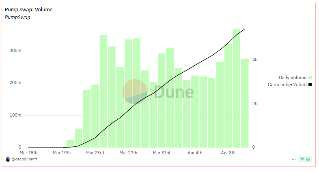Click the rightmost daily volume bar
The image size is (319, 173).
point(245,103)
